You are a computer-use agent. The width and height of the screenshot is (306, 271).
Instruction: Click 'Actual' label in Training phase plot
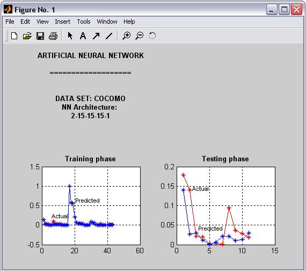tap(60, 216)
